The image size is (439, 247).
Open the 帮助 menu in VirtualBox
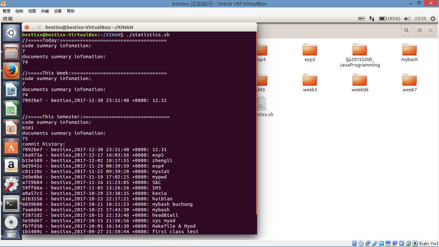click(x=71, y=11)
